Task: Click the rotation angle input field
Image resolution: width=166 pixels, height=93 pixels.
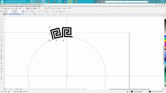Action: click(x=33, y=11)
